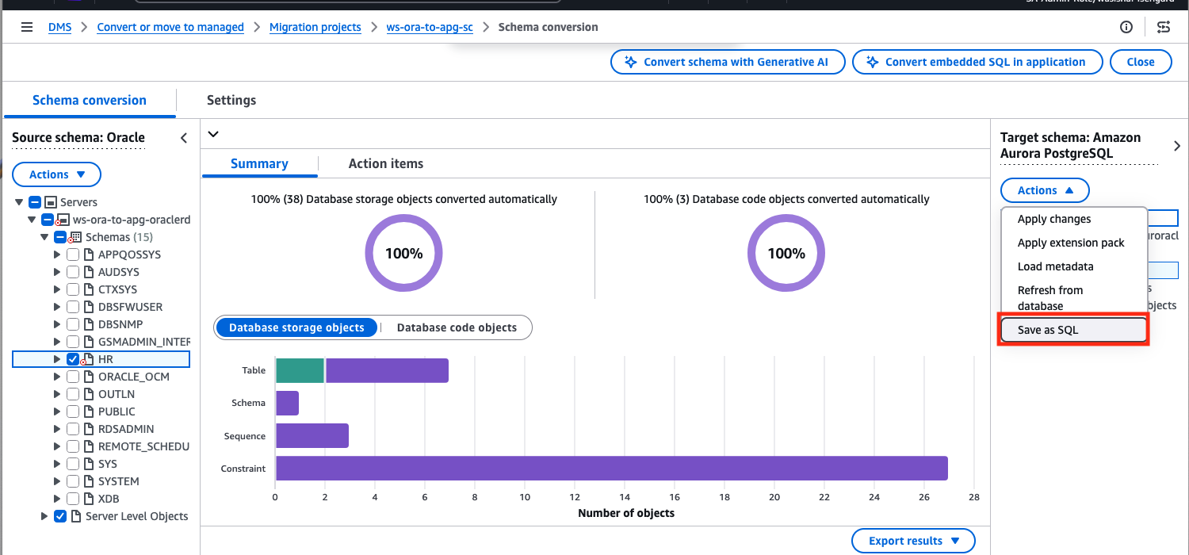Check the CTXSYS checkbox
The height and width of the screenshot is (555, 1189).
(x=73, y=289)
